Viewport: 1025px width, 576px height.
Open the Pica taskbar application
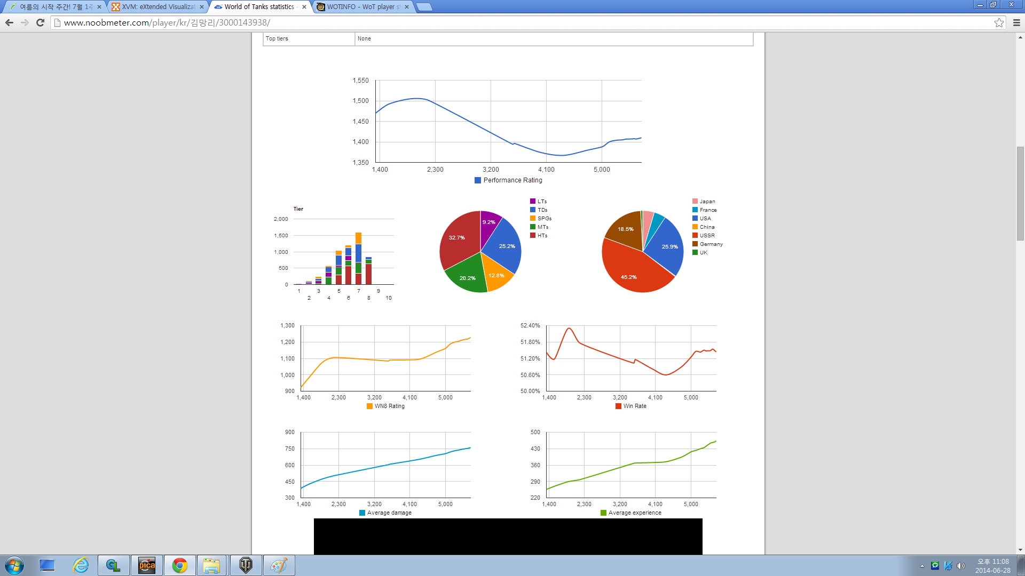click(147, 565)
